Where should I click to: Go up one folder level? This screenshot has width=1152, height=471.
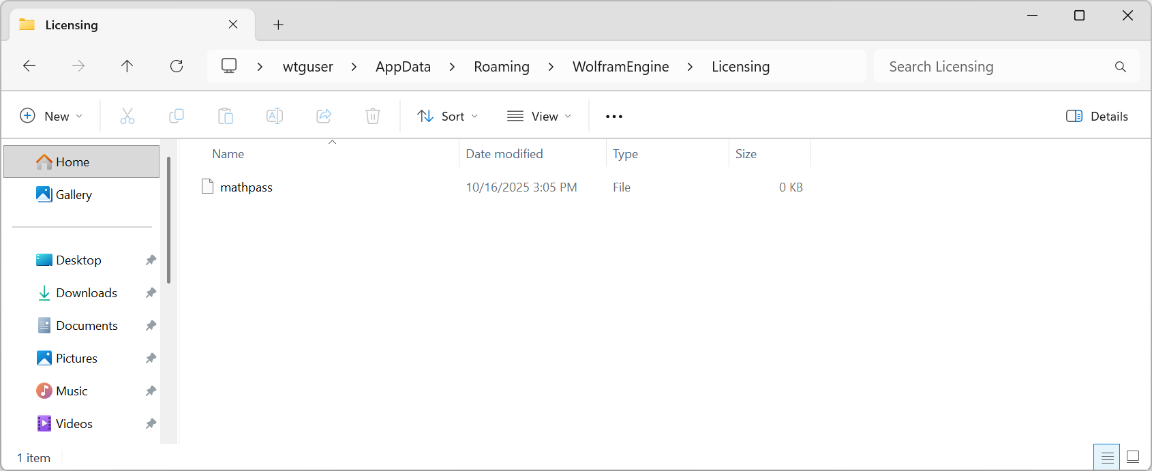click(x=127, y=66)
